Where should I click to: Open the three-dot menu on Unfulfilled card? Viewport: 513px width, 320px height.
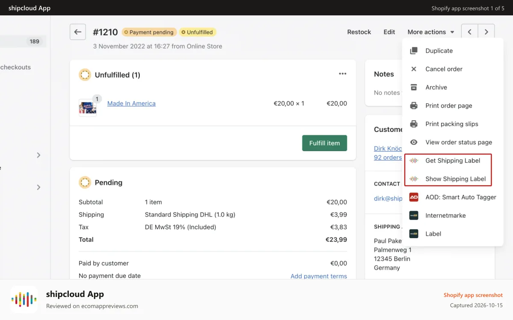tap(342, 74)
